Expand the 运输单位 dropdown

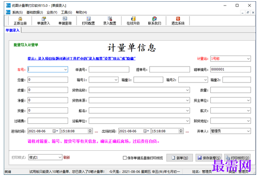(188, 121)
